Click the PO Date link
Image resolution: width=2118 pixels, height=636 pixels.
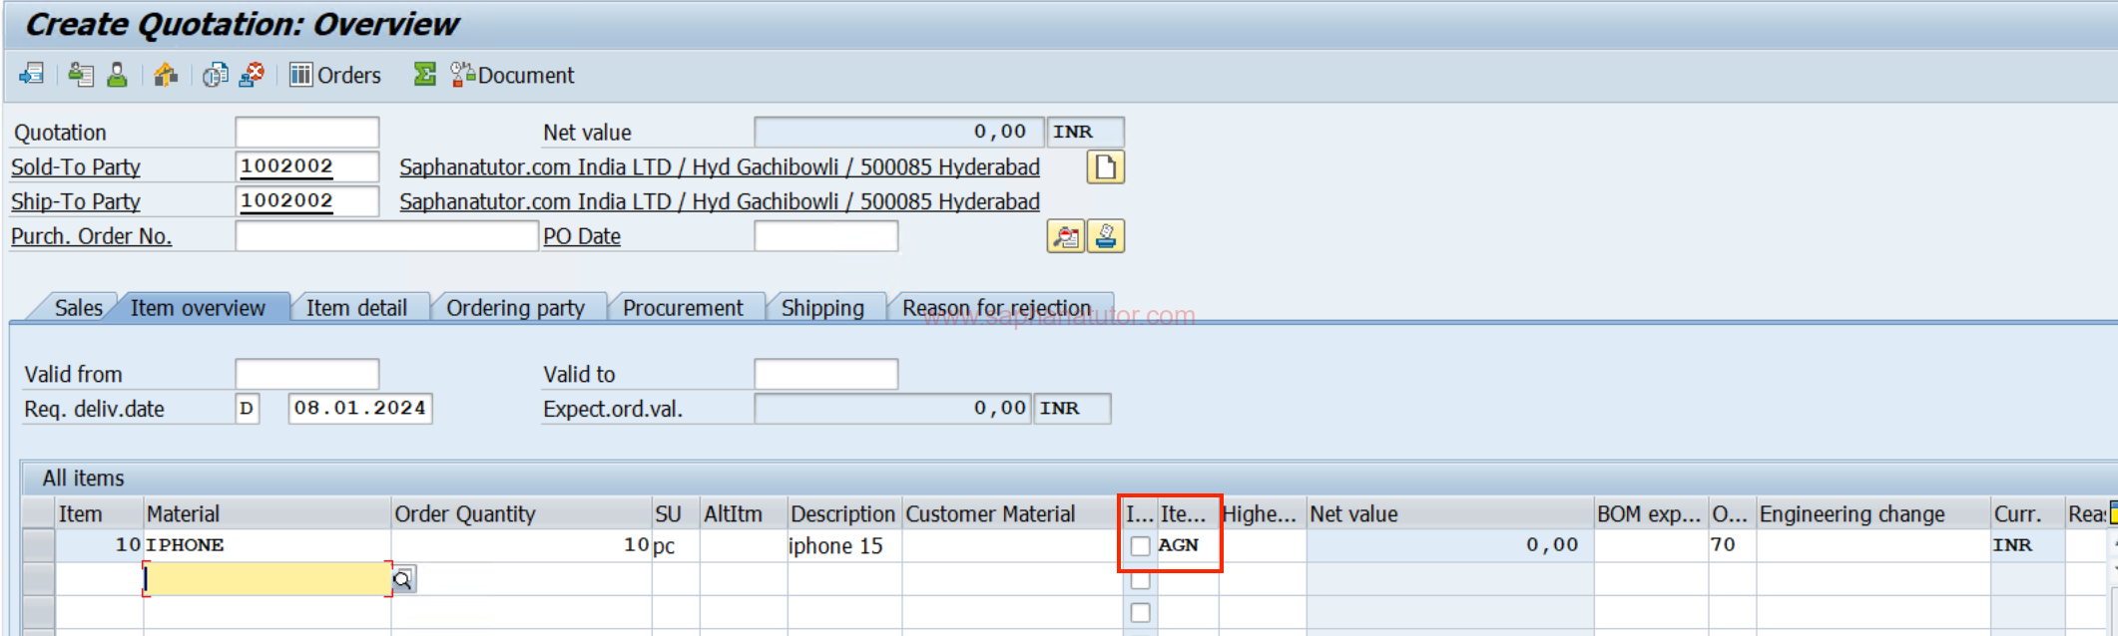point(582,236)
